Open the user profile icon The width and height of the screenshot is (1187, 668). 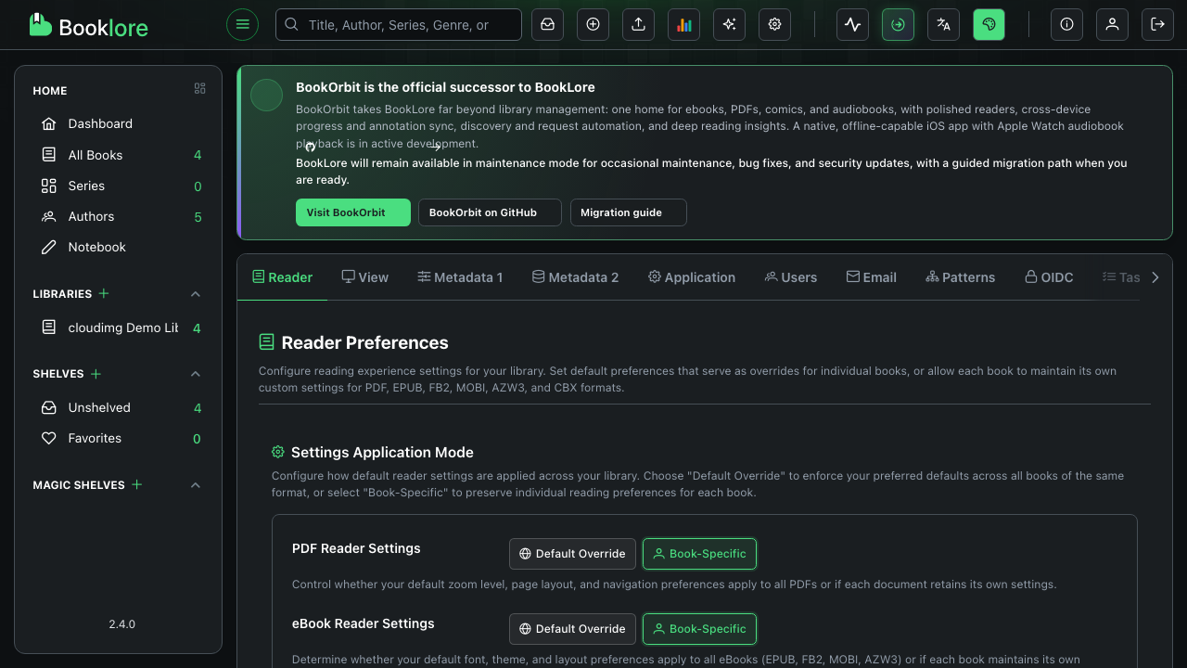(1112, 24)
